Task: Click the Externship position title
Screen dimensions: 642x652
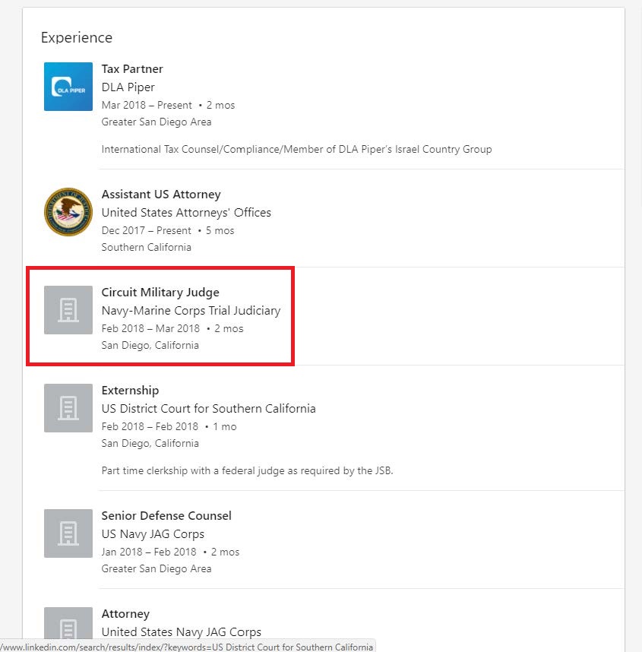Action: (130, 391)
